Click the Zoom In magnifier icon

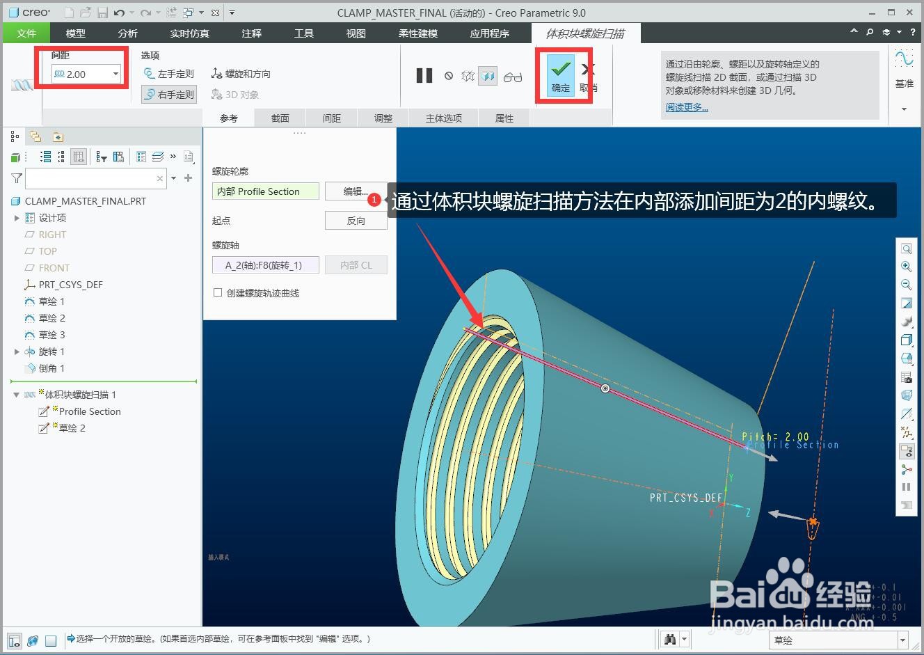point(907,267)
